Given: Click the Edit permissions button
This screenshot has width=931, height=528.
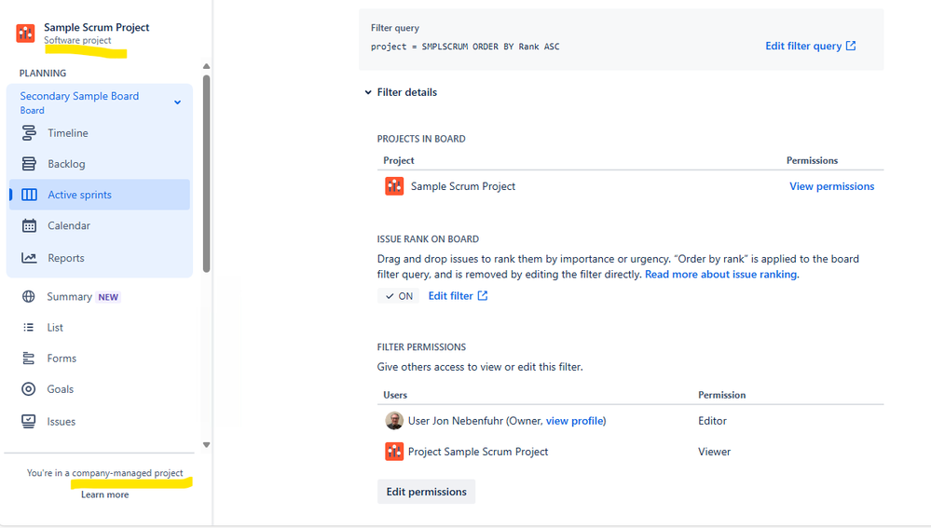Looking at the screenshot, I should coord(426,492).
